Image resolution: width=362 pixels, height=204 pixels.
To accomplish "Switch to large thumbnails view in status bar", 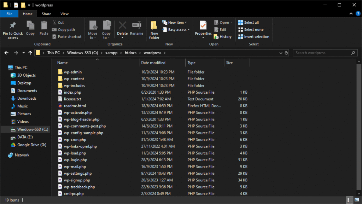I will click(356, 200).
